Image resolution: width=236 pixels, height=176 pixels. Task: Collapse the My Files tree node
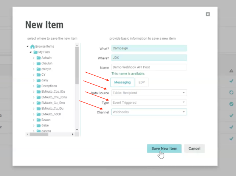pos(30,52)
